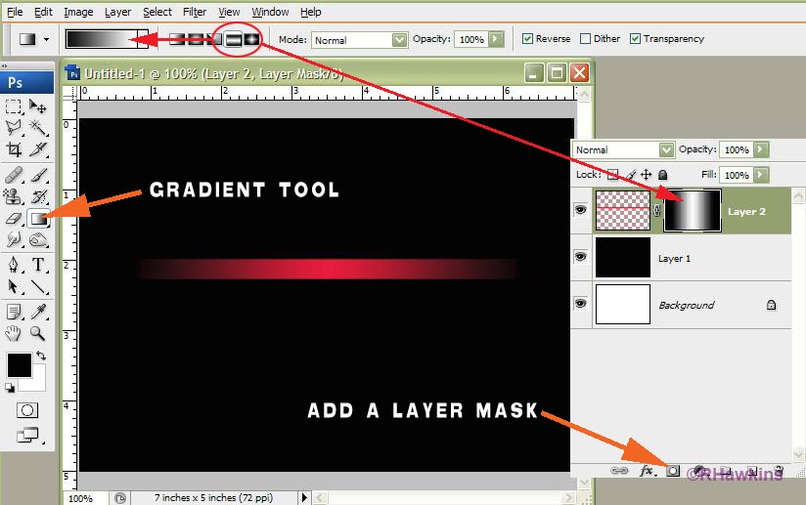This screenshot has height=505, width=806.
Task: Hide the Background layer eye icon
Action: coord(581,304)
